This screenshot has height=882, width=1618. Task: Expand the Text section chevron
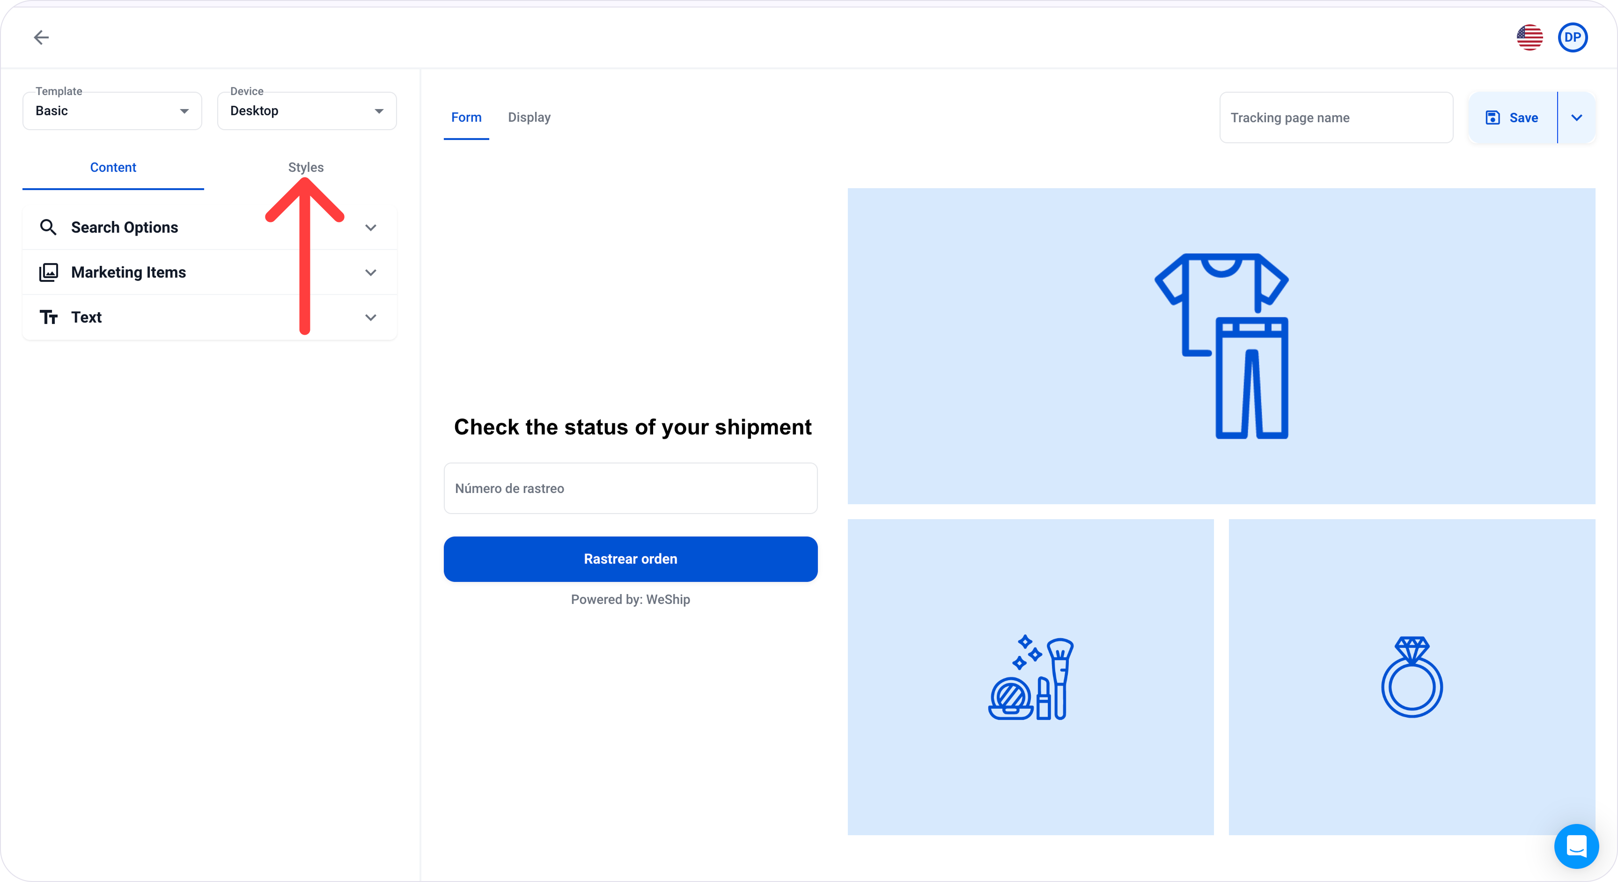(x=371, y=318)
